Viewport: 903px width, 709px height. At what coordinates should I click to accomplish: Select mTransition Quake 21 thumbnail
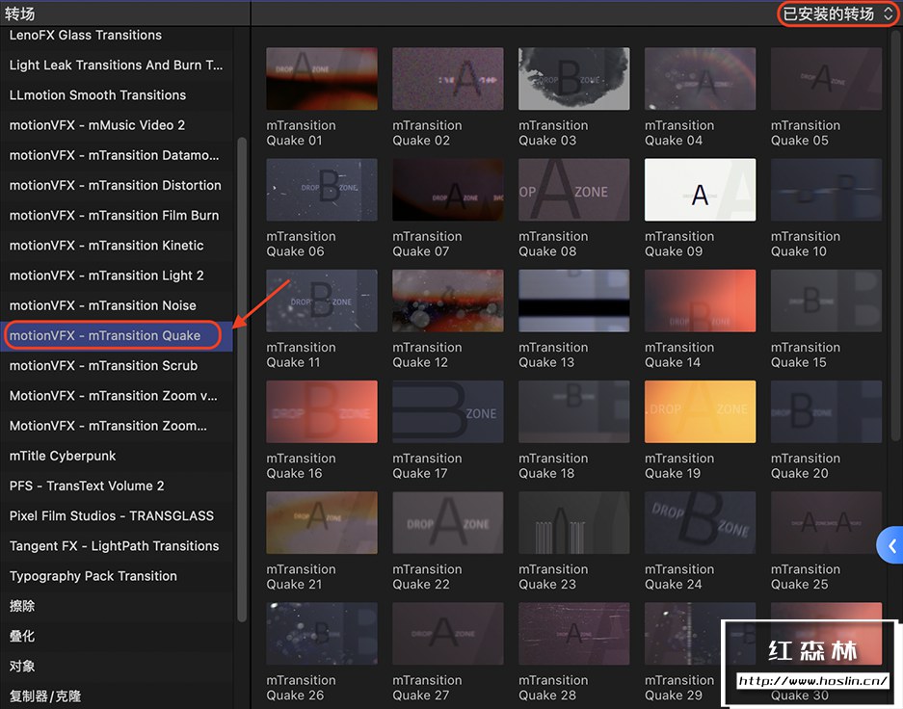(x=322, y=523)
